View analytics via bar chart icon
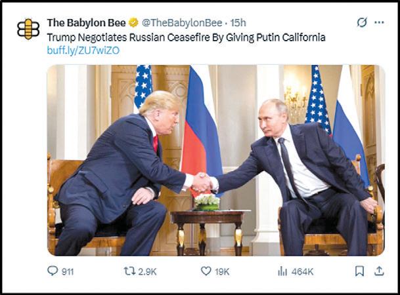The width and height of the screenshot is (400, 295). tap(282, 271)
